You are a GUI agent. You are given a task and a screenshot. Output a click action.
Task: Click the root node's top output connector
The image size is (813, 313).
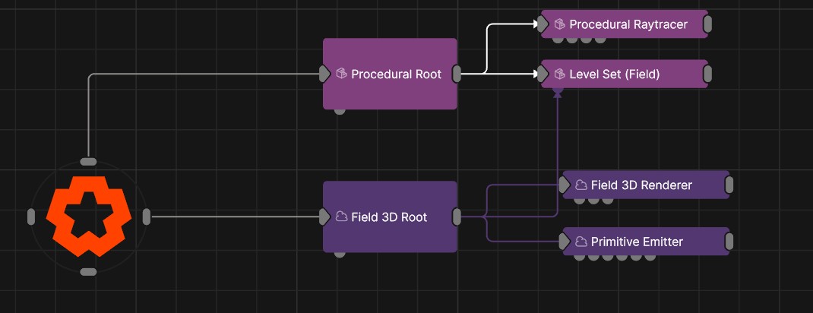click(89, 161)
